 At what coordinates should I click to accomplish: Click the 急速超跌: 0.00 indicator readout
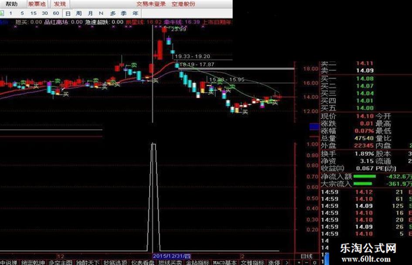(104, 22)
